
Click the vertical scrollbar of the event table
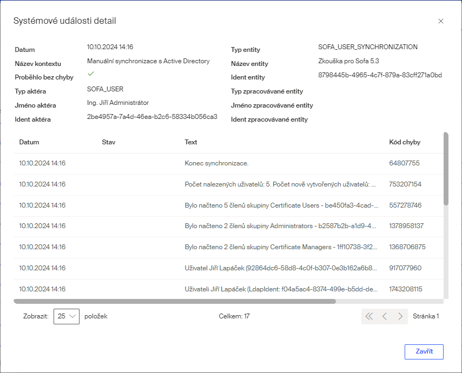point(446,169)
